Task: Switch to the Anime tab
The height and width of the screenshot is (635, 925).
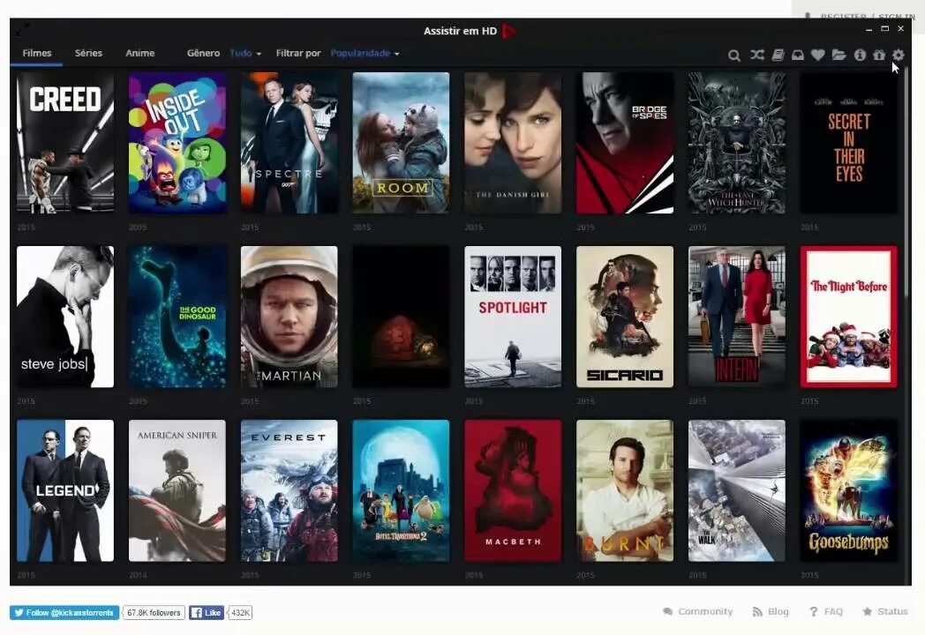Action: pos(139,53)
